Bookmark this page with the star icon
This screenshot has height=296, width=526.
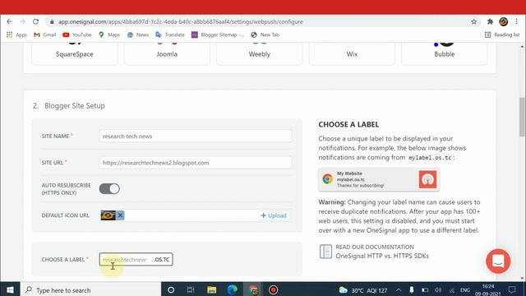pos(473,21)
